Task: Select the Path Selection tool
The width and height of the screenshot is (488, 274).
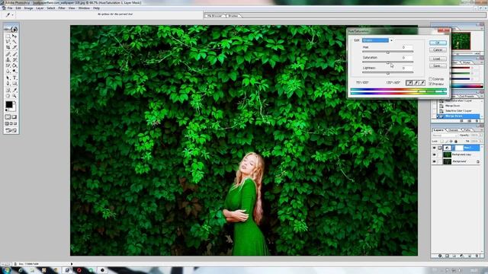Action: coord(8,78)
